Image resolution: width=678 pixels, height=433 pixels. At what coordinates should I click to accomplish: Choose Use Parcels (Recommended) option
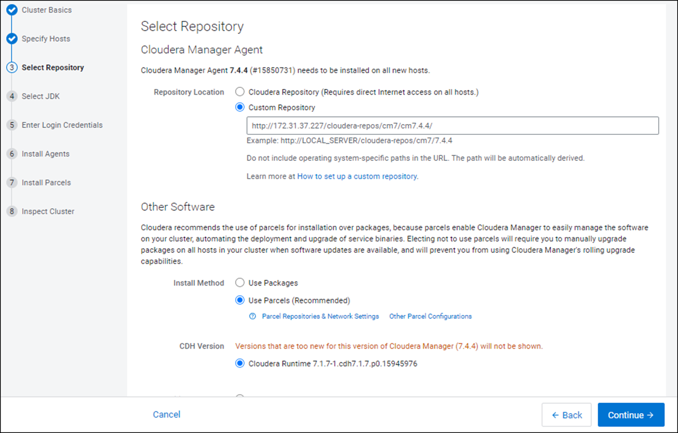pos(240,301)
